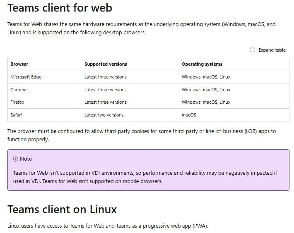Click the Expand table button
Screen dimensions: 294x233
pos(268,50)
